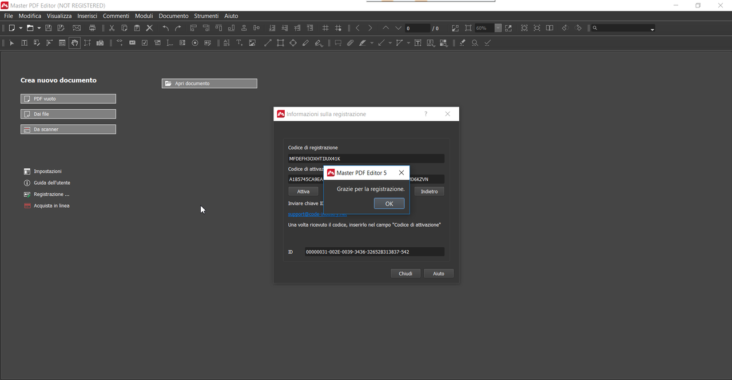The width and height of the screenshot is (732, 380).
Task: Click the page number input field
Action: tap(417, 28)
